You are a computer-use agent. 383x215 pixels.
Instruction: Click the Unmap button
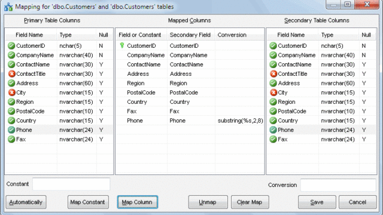click(x=208, y=202)
